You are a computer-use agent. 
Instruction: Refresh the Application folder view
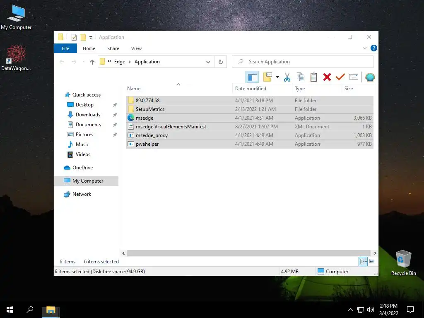click(x=221, y=62)
